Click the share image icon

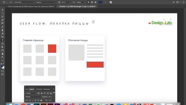(x=183, y=2)
